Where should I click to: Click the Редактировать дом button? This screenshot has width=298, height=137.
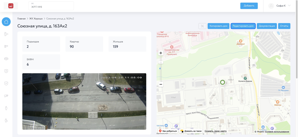243,26
